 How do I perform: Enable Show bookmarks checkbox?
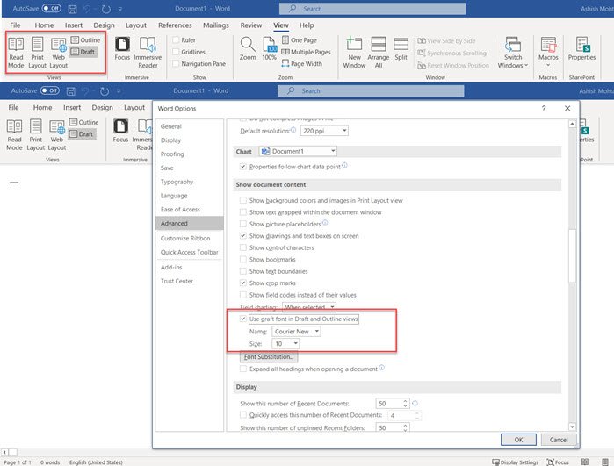tap(242, 259)
